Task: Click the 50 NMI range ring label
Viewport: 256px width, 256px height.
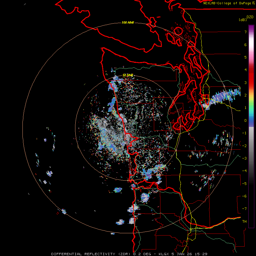Action: click(128, 75)
